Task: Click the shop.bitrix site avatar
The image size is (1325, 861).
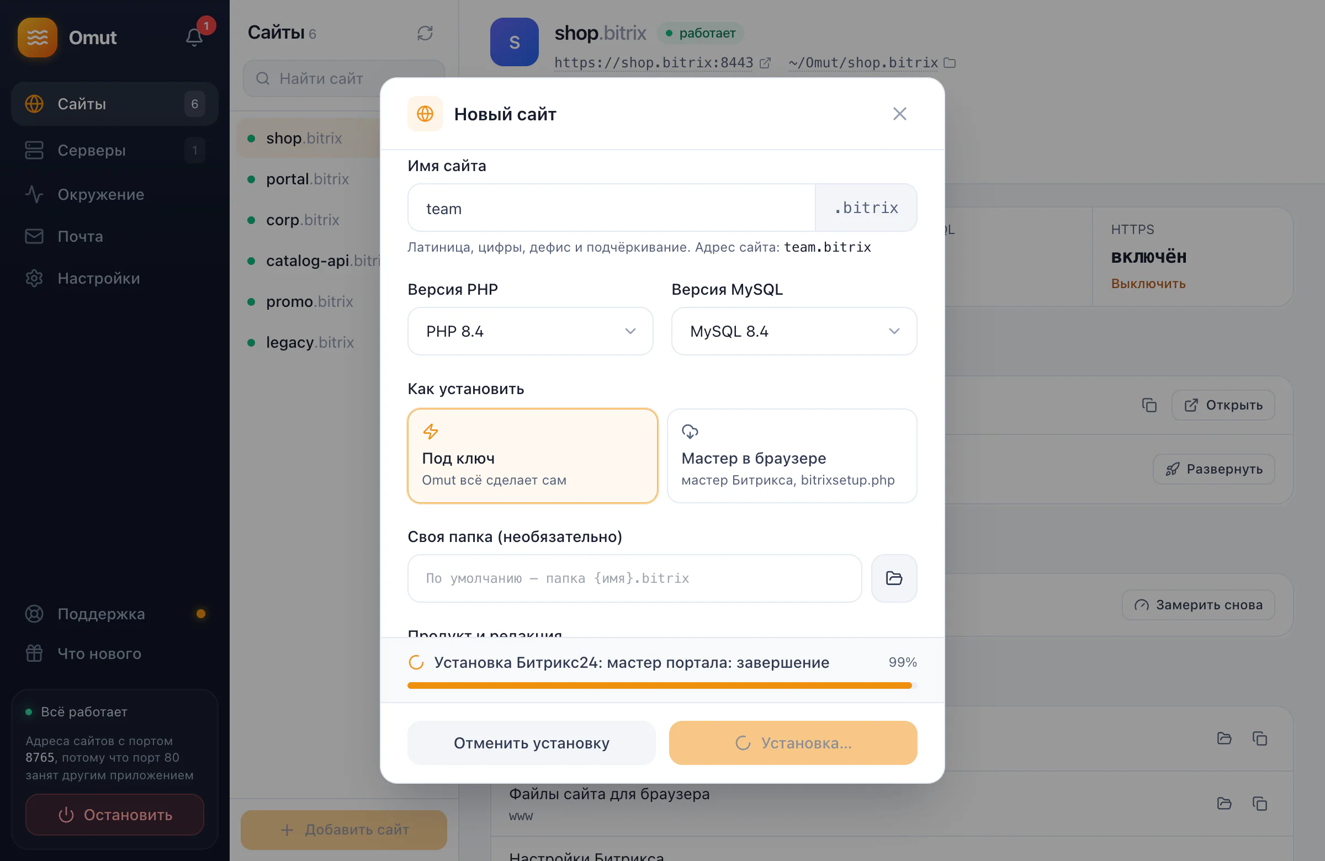Action: 514,42
